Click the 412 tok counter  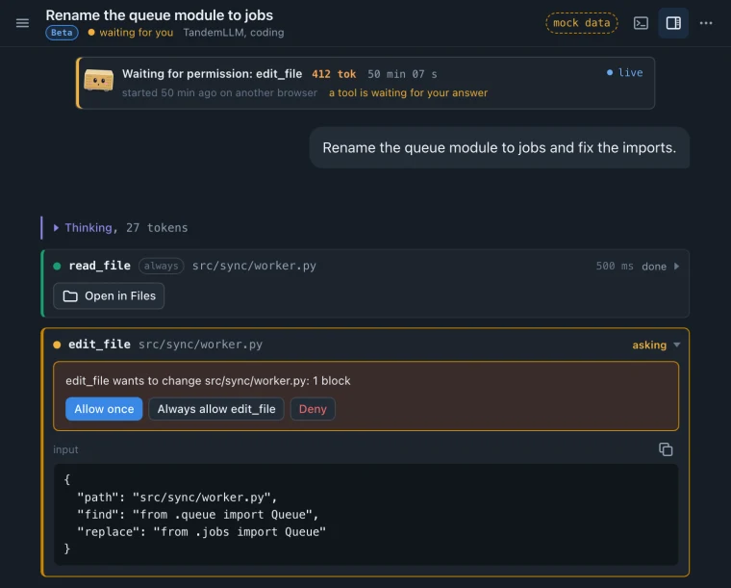coord(334,74)
